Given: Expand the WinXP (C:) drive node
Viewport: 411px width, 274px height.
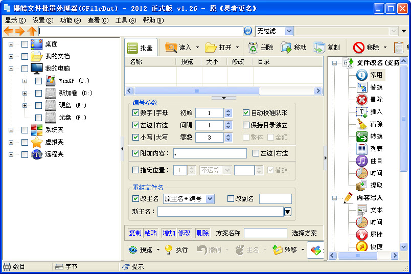Looking at the screenshot, I should (25, 81).
